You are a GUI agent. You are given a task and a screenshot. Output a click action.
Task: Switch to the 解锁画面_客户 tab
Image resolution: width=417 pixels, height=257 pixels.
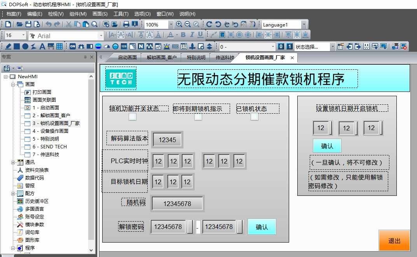click(x=162, y=58)
